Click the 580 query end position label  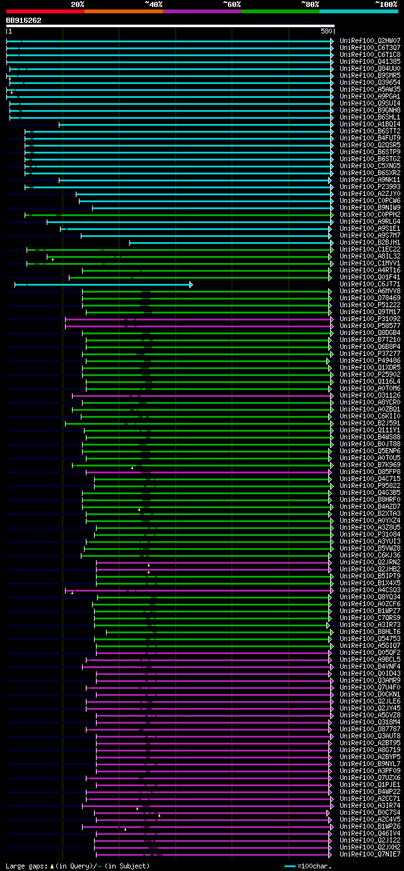pos(327,31)
